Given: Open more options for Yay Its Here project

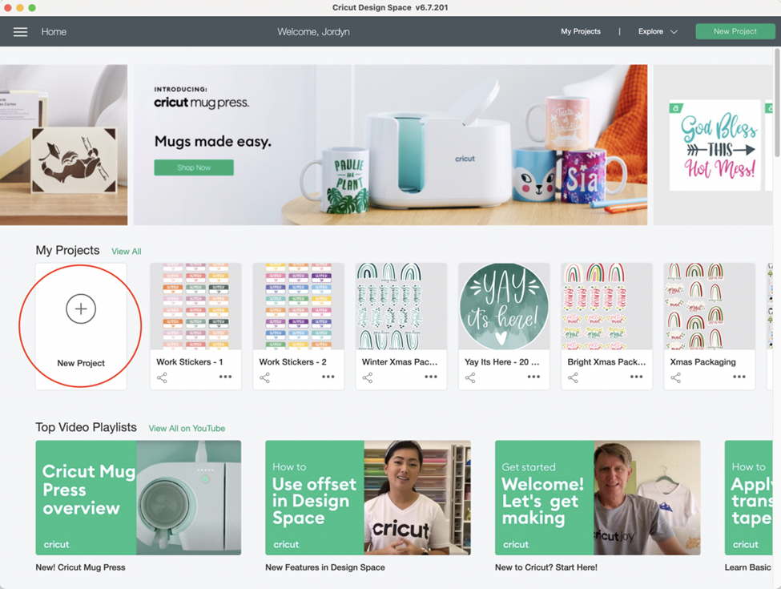Looking at the screenshot, I should click(533, 377).
